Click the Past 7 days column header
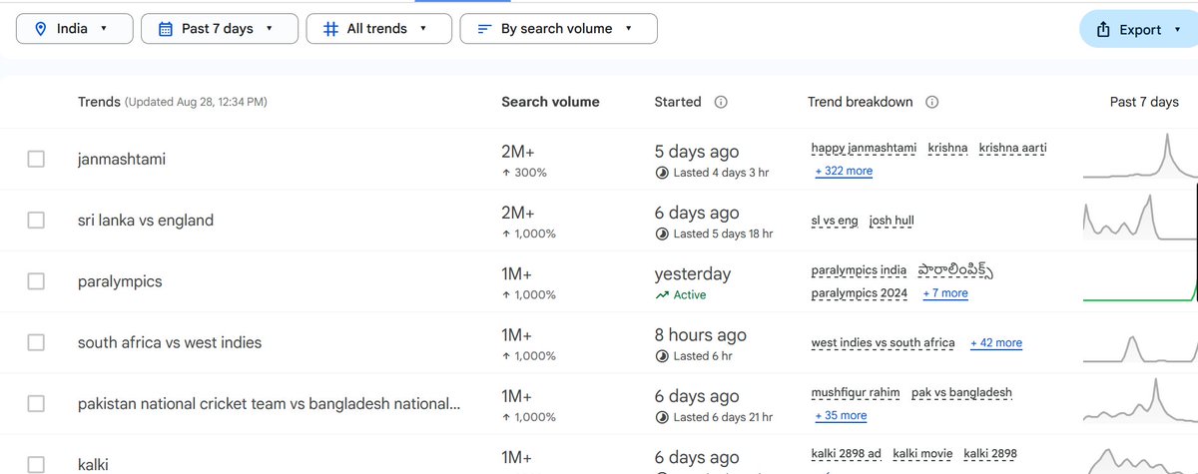This screenshot has height=474, width=1198. (x=1144, y=102)
